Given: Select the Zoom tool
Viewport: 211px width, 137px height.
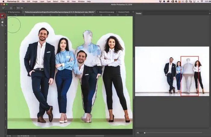Looking at the screenshot, I should coord(2,25).
